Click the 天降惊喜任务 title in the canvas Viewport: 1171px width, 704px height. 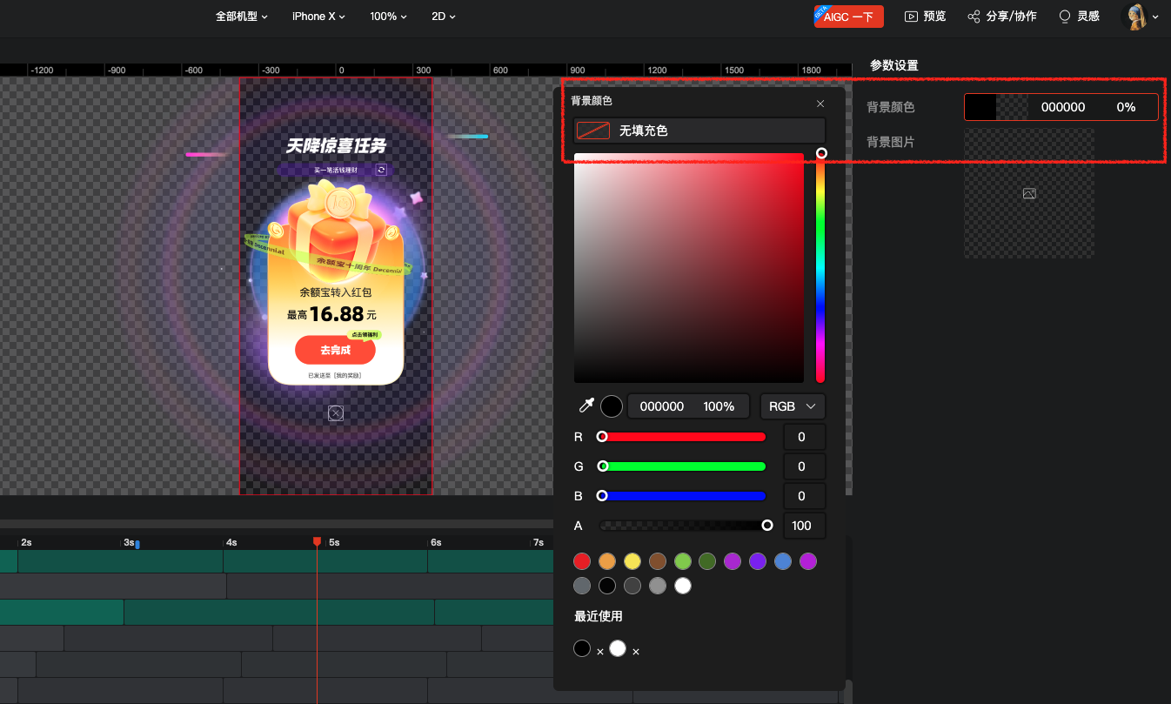point(336,145)
